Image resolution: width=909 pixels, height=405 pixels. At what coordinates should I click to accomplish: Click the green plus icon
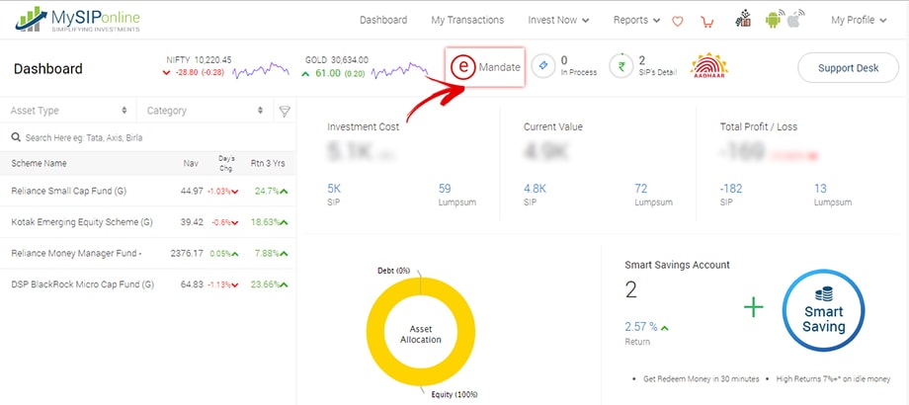[753, 307]
